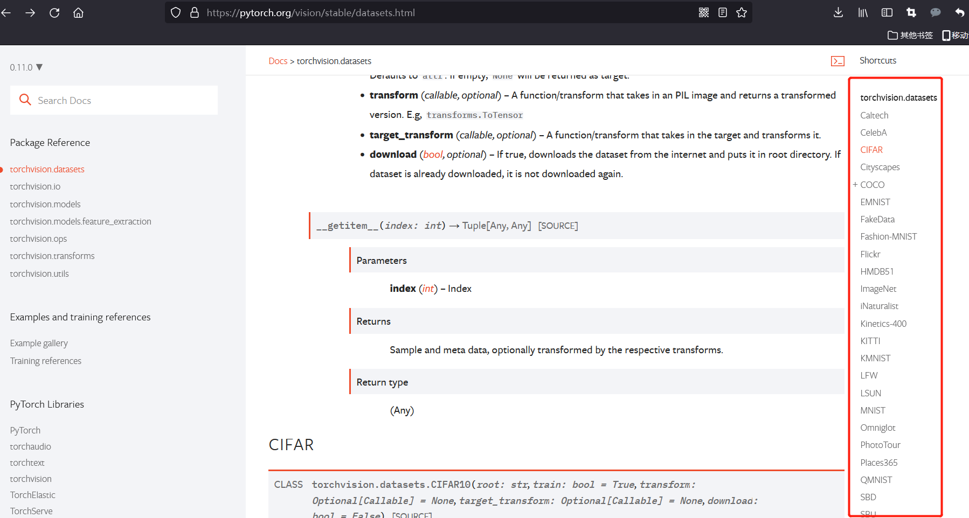Viewport: 969px width, 518px height.
Task: Open torchvision.datasets in sidebar
Action: tap(47, 169)
